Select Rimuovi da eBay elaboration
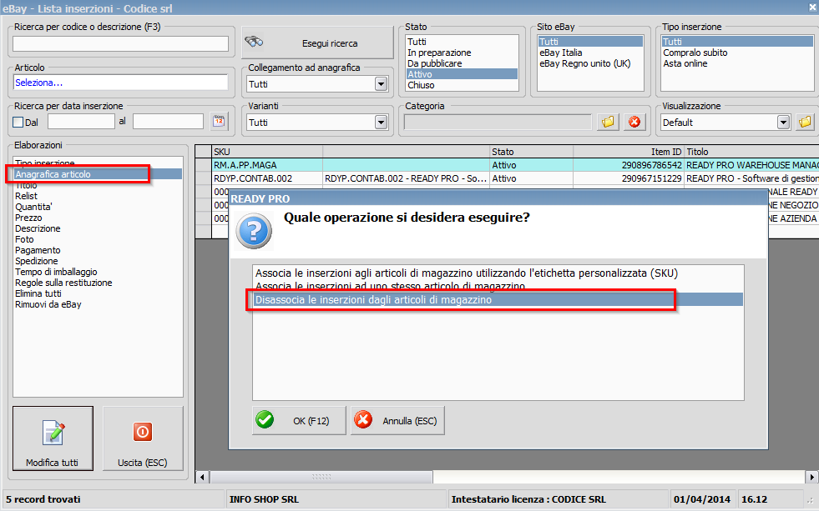 point(98,304)
